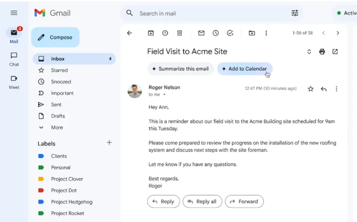Viewport: 357px width, 222px height.
Task: Toggle the main menu hamburger icon
Action: click(x=14, y=13)
